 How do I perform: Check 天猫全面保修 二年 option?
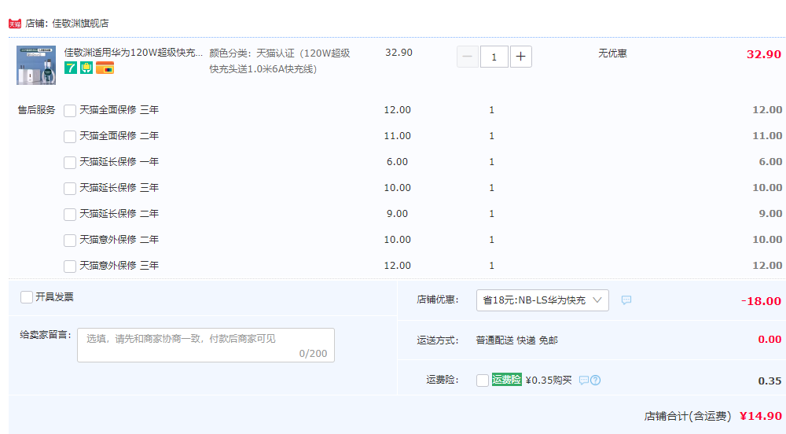(70, 137)
